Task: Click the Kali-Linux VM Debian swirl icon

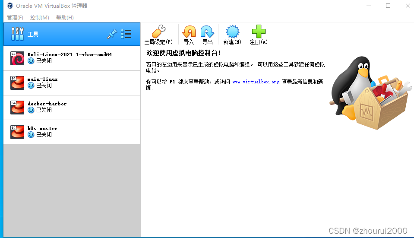Action: click(x=17, y=58)
